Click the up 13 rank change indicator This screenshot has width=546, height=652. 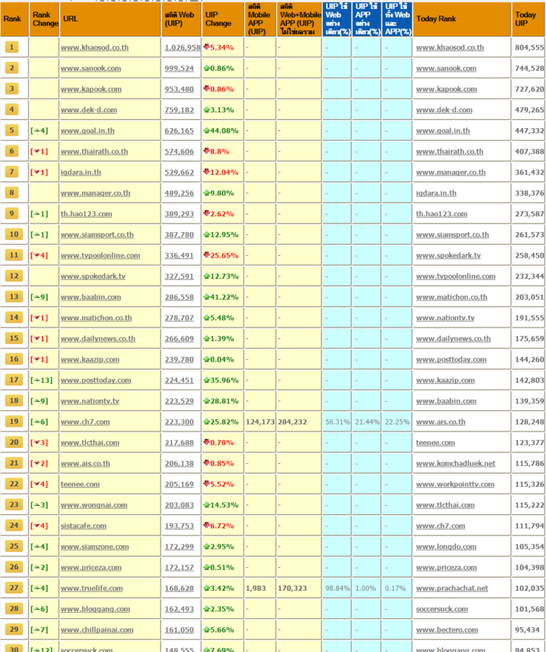(41, 380)
